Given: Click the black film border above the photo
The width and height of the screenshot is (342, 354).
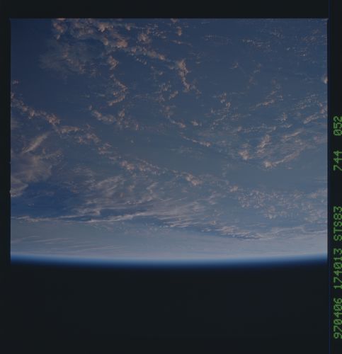Looking at the screenshot, I should click(169, 9).
